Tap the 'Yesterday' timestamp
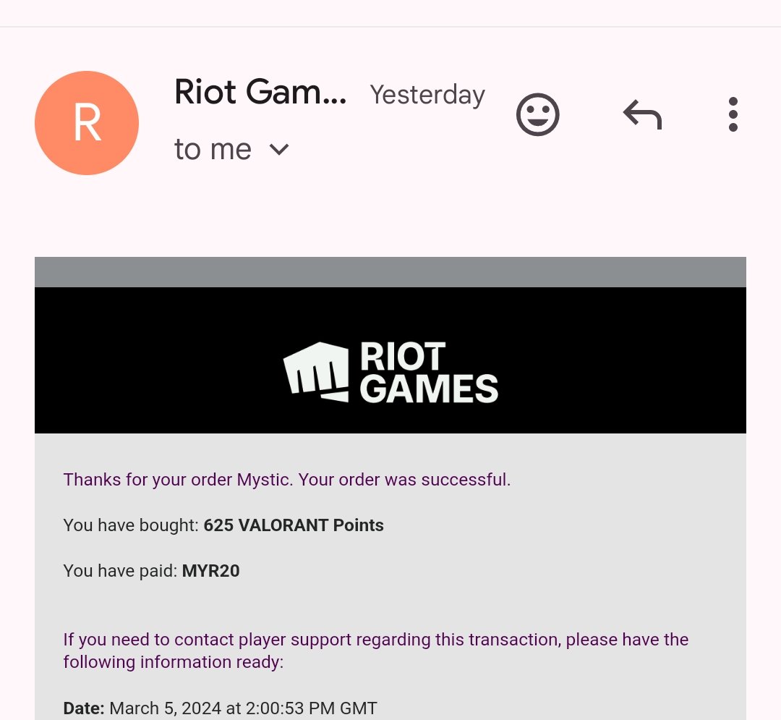The width and height of the screenshot is (781, 720). pyautogui.click(x=427, y=95)
